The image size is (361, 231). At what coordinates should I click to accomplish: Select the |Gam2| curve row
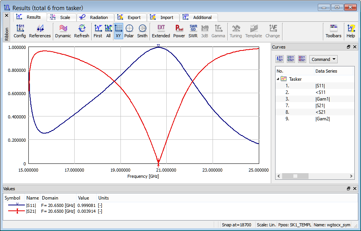click(x=315, y=119)
